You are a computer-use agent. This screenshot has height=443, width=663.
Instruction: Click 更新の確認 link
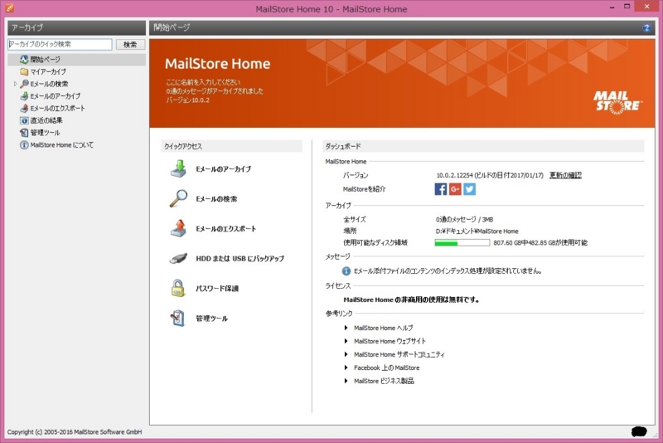(565, 175)
